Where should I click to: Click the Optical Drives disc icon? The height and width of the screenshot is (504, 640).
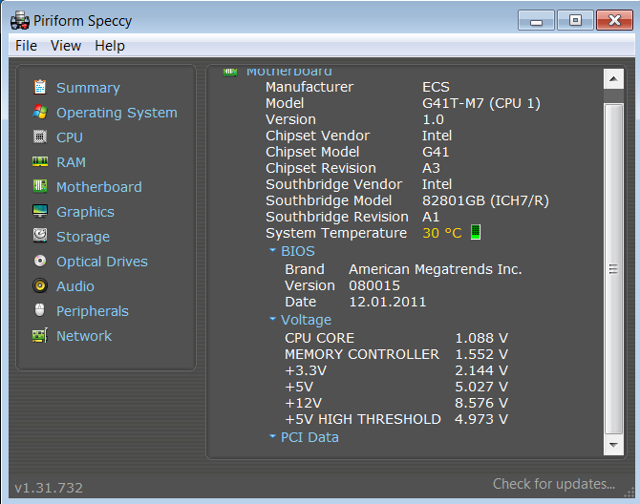point(40,261)
